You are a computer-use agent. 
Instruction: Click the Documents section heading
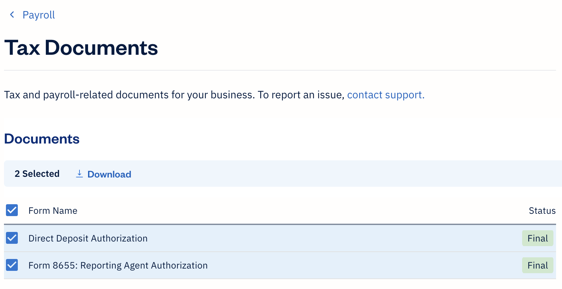[42, 139]
